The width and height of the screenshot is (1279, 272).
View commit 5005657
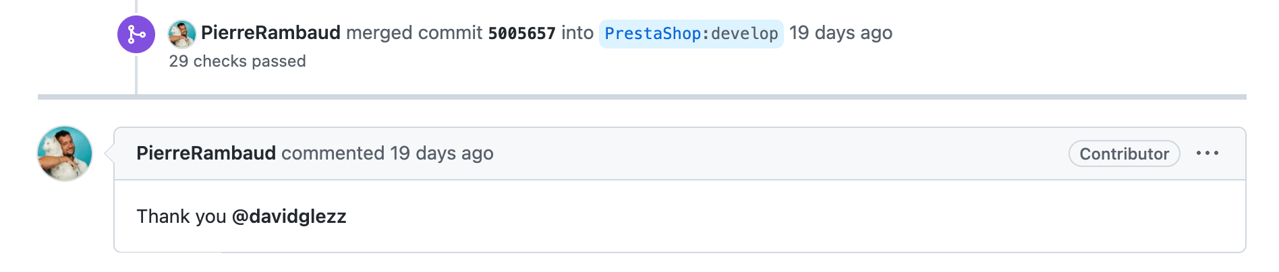tap(521, 33)
